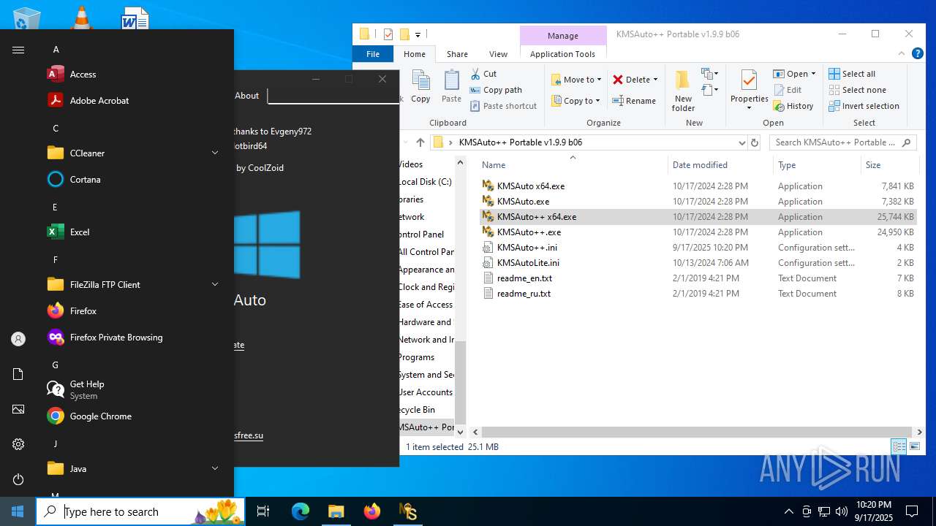Image resolution: width=936 pixels, height=526 pixels.
Task: Switch to details view button
Action: pos(899,446)
